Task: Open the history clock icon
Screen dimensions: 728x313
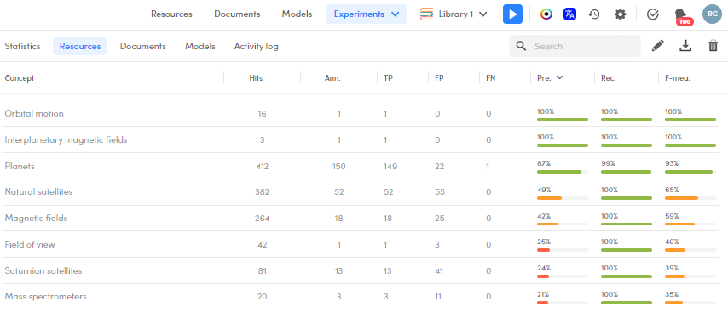Action: click(594, 14)
